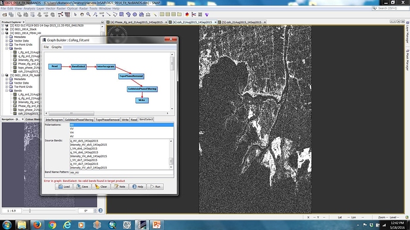Open the Radar menu
The image size is (410, 230).
coord(83,8)
